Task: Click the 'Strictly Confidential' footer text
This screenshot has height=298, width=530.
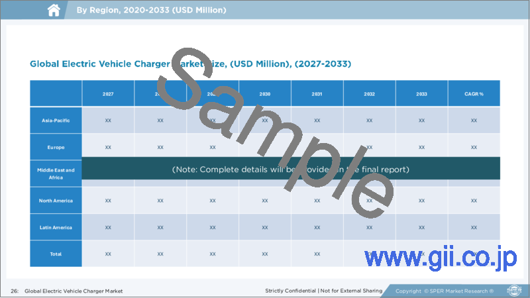Action: pyautogui.click(x=325, y=291)
